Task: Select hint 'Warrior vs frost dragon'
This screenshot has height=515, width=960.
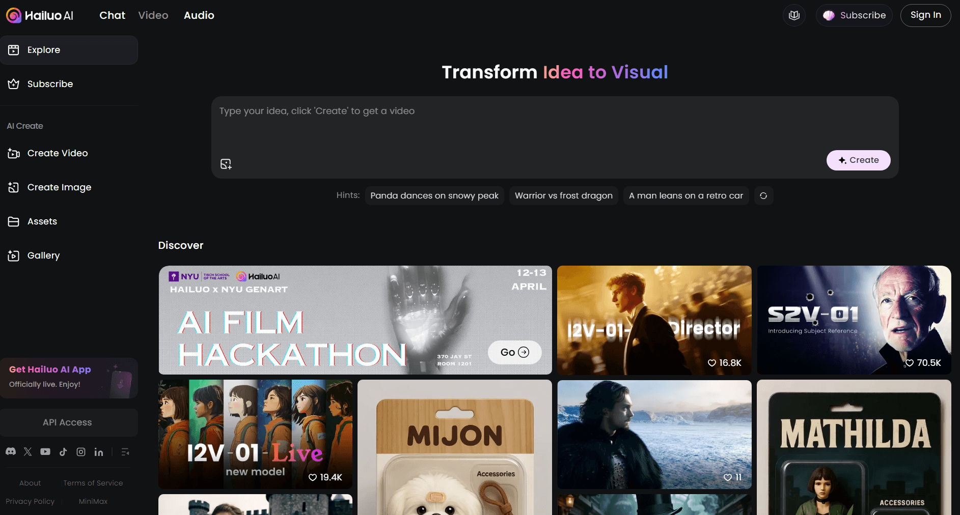Action: [x=564, y=195]
